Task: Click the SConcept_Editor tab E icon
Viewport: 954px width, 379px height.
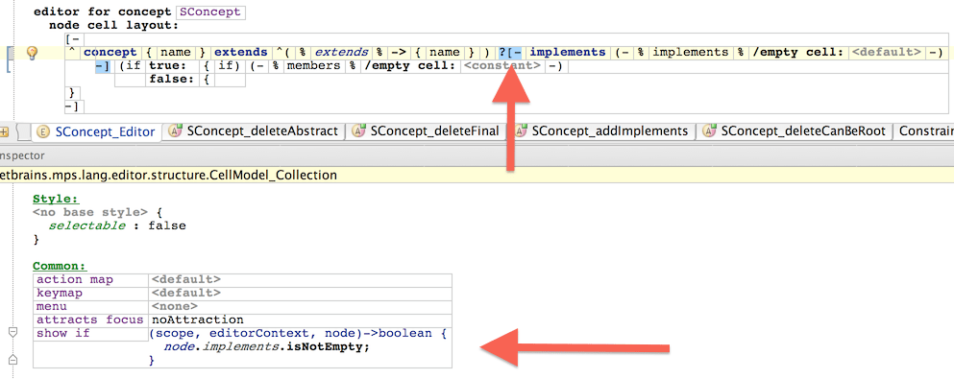Action: [42, 131]
